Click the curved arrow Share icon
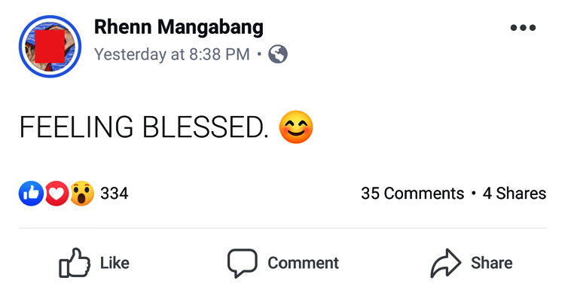The height and width of the screenshot is (293, 565). [x=446, y=263]
